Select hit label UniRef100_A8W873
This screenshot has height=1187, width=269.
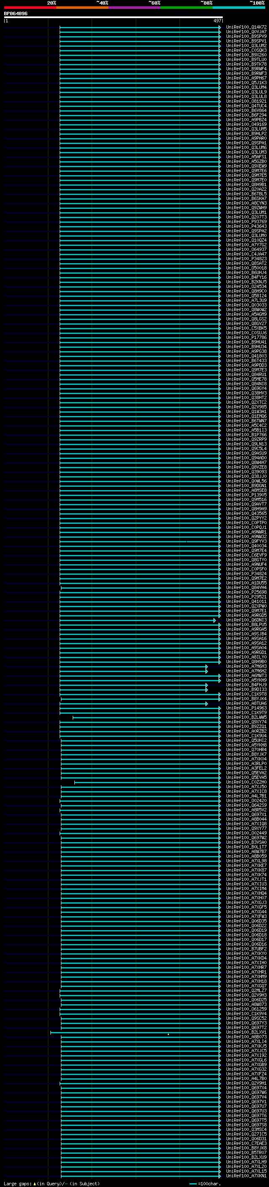(x=246, y=1004)
